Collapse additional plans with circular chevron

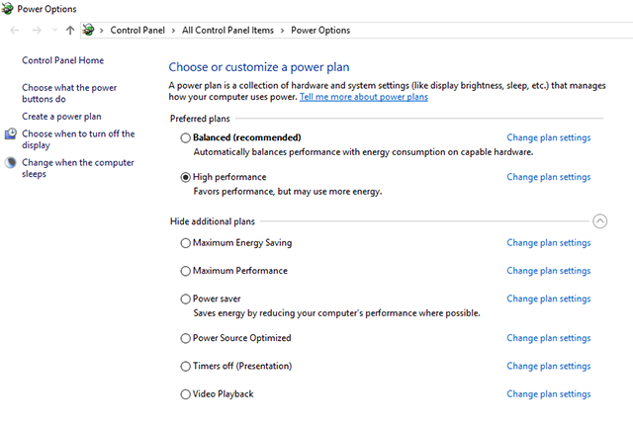click(599, 221)
